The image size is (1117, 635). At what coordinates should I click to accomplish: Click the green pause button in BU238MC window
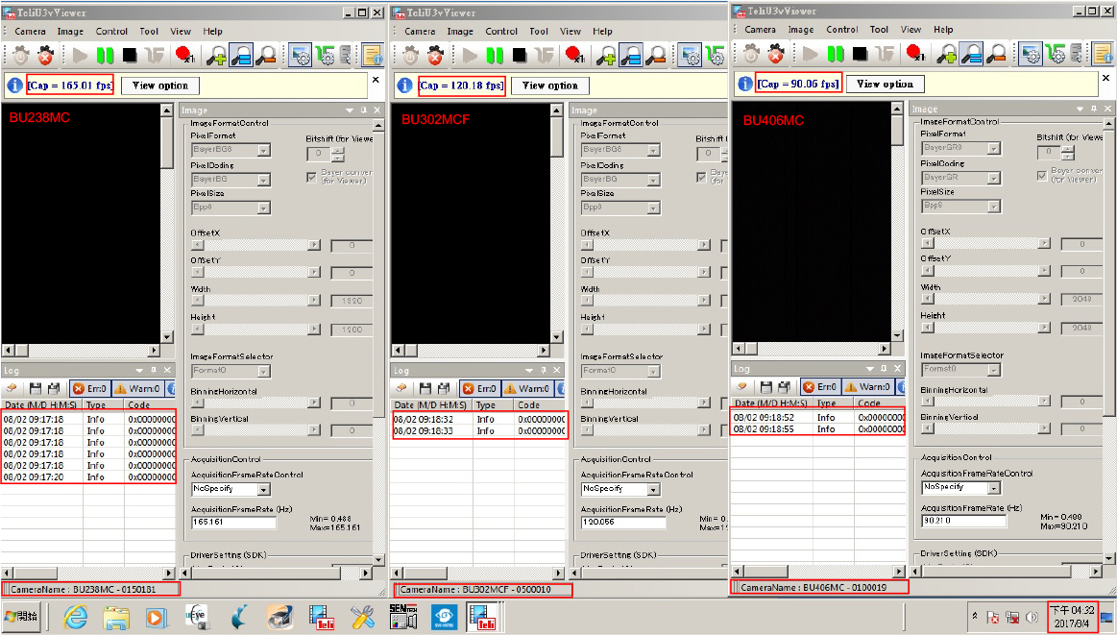point(105,56)
